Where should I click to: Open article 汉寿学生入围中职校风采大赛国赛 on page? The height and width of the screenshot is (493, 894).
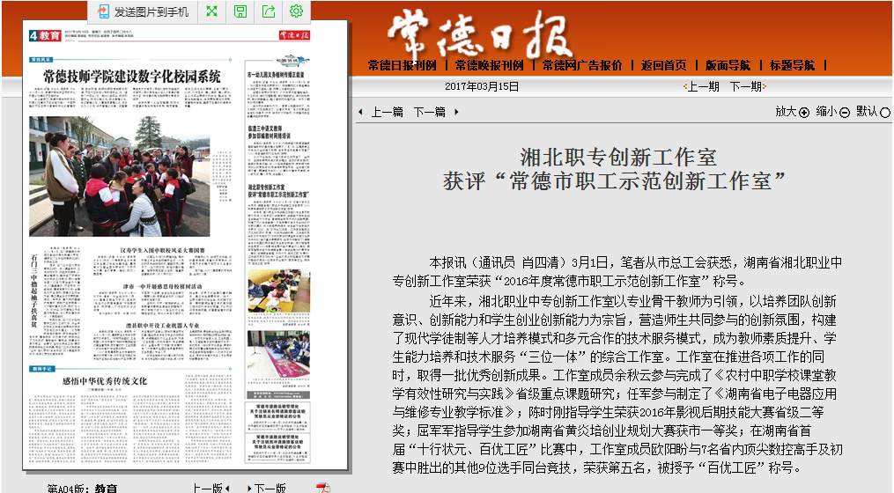coord(162,250)
